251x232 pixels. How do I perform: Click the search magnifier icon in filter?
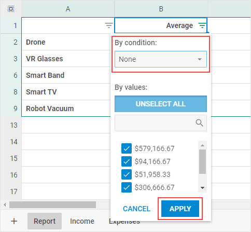199,123
